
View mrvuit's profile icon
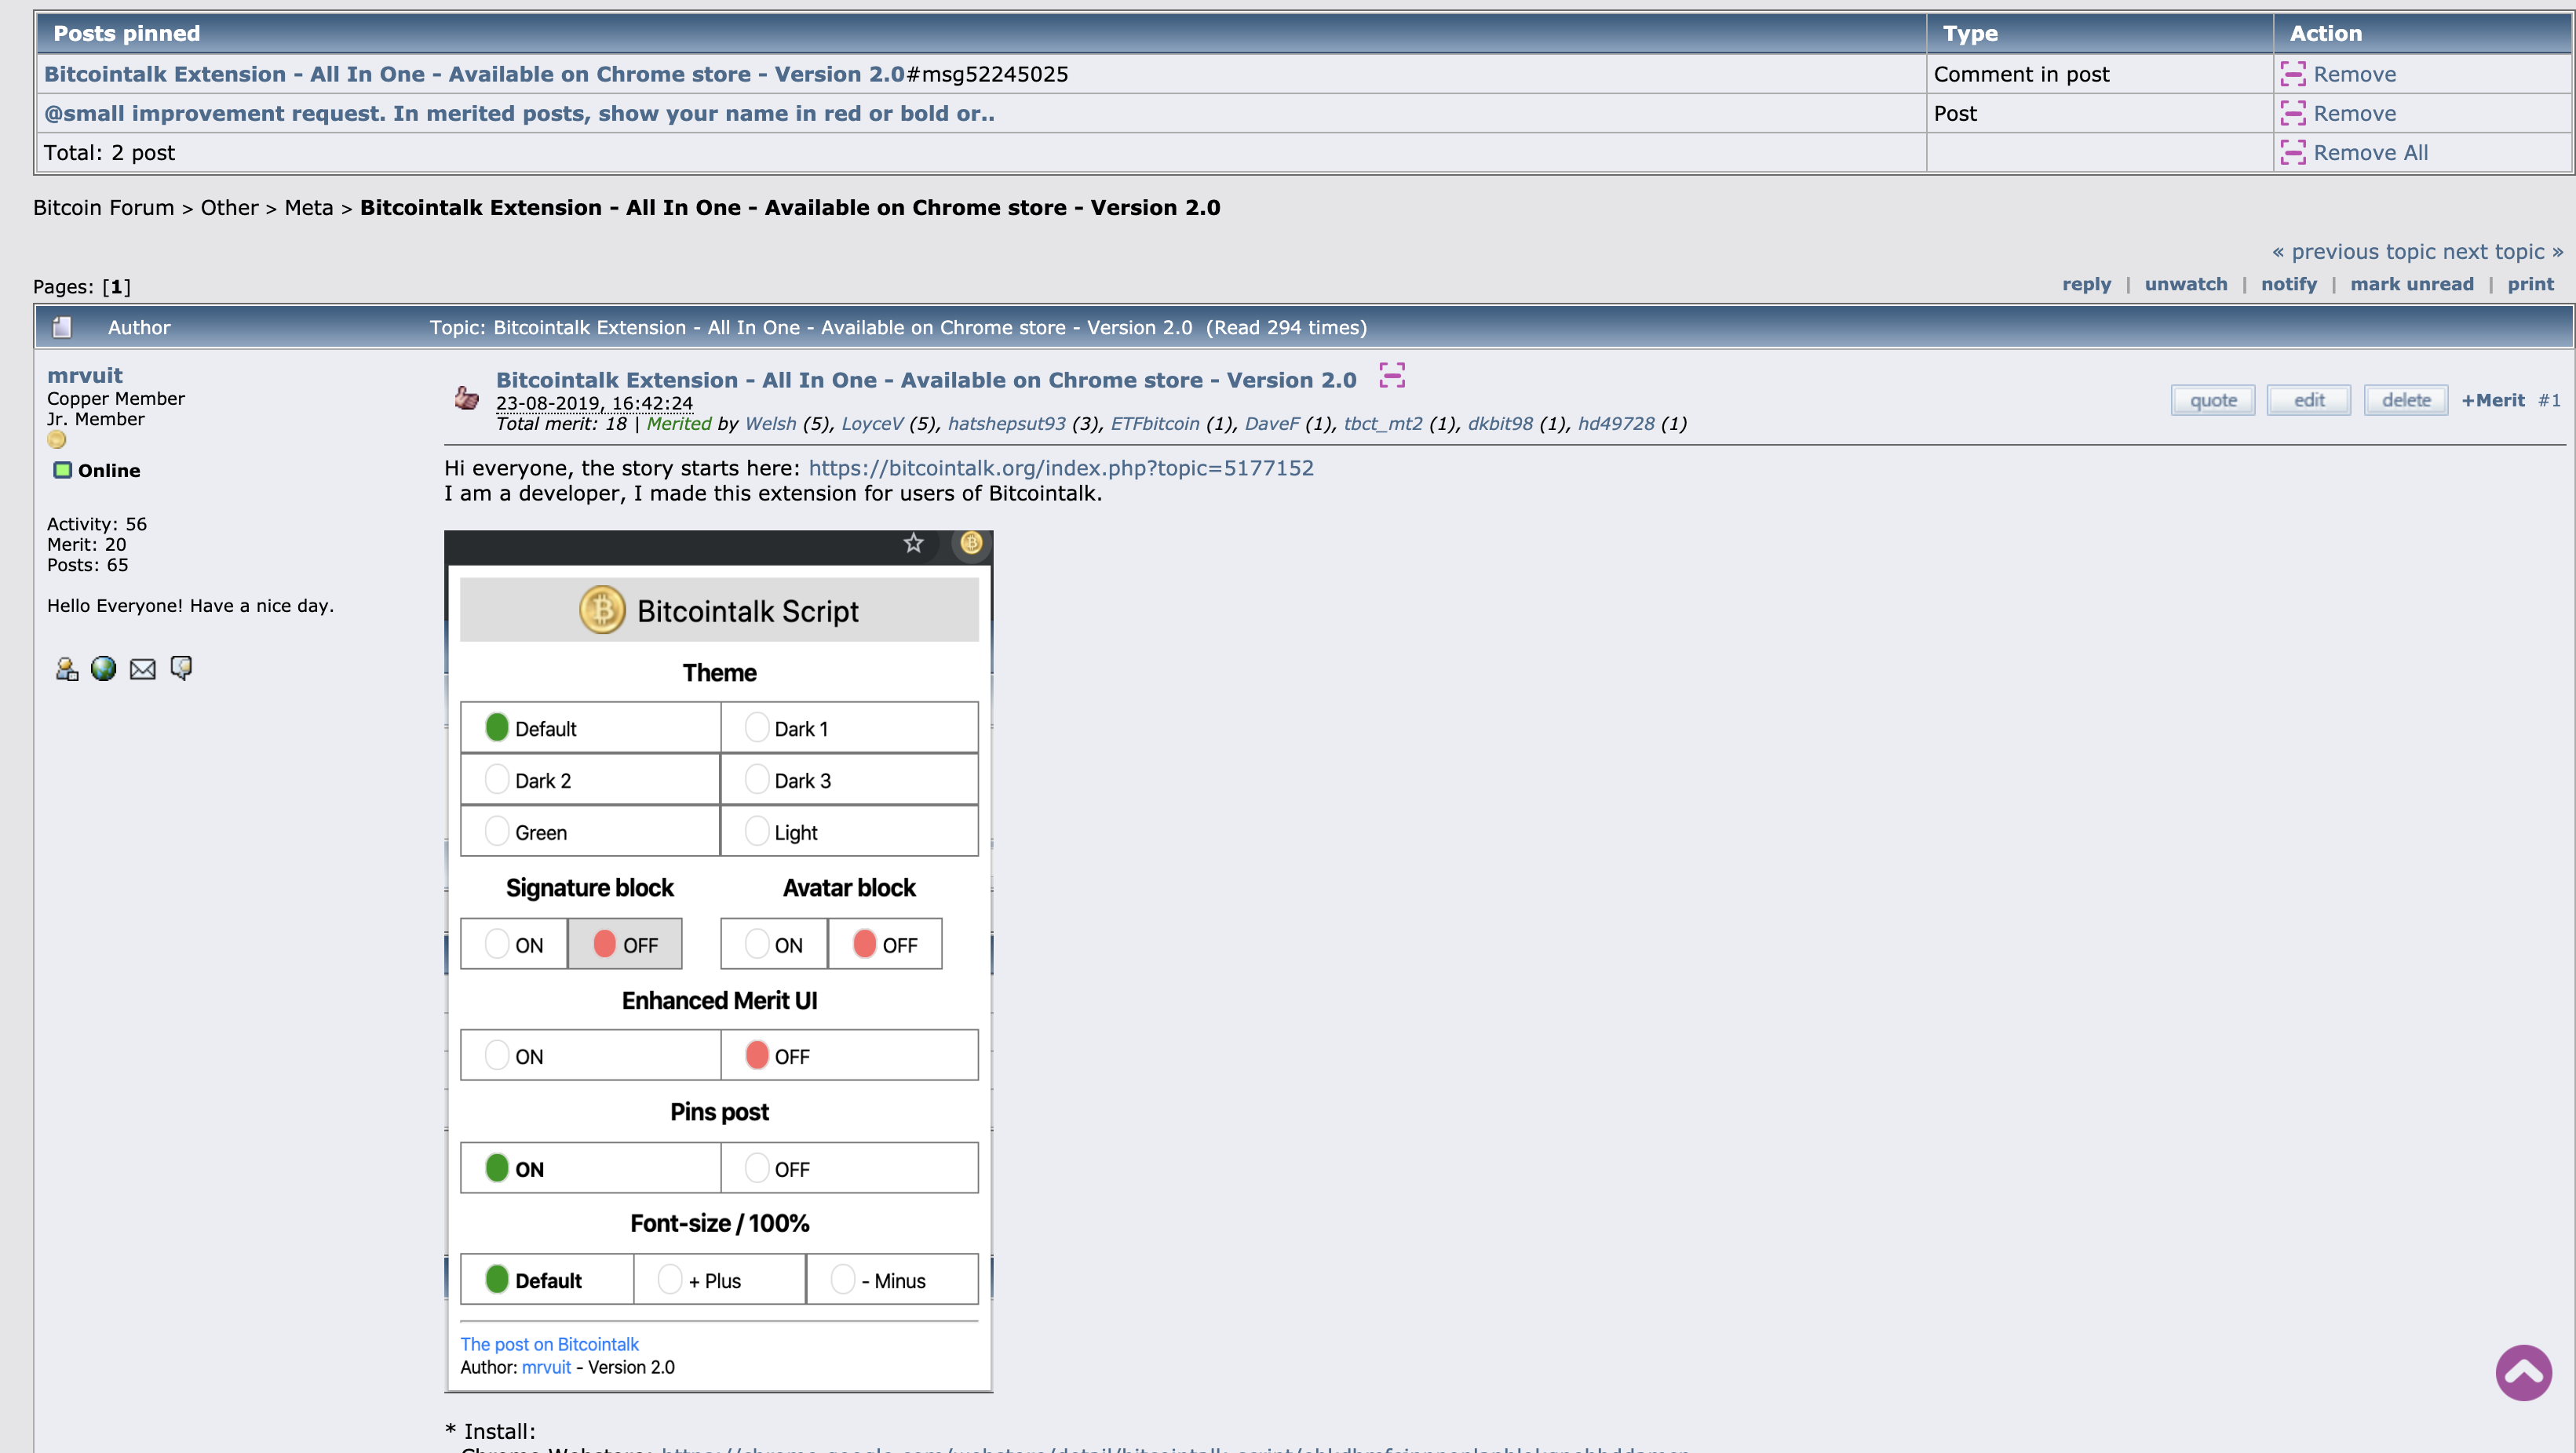[66, 668]
